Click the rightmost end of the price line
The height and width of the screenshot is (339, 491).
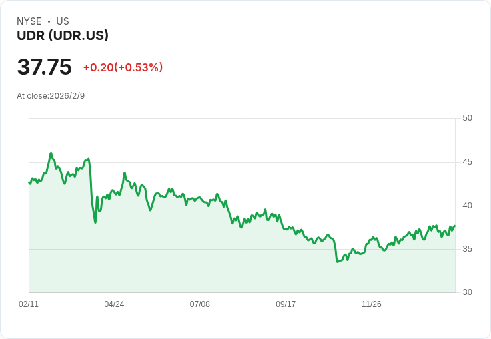(455, 226)
